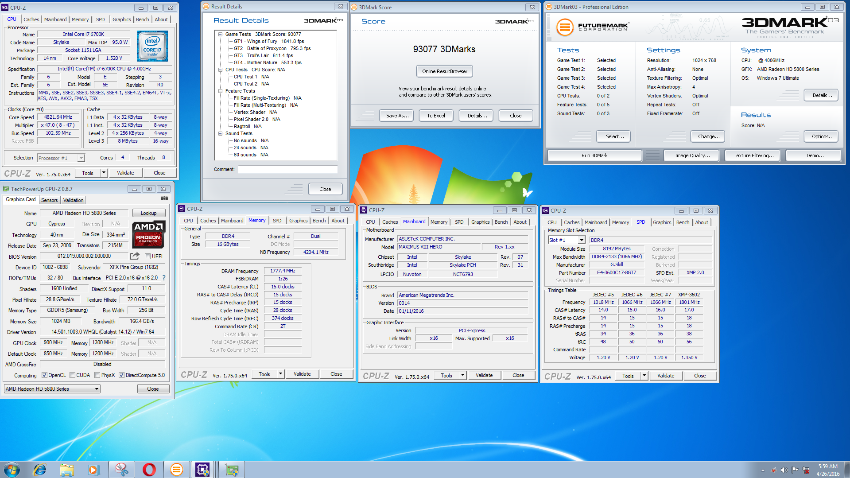
Task: Click the BIOS save/share icon in GPU-Z
Action: [135, 256]
